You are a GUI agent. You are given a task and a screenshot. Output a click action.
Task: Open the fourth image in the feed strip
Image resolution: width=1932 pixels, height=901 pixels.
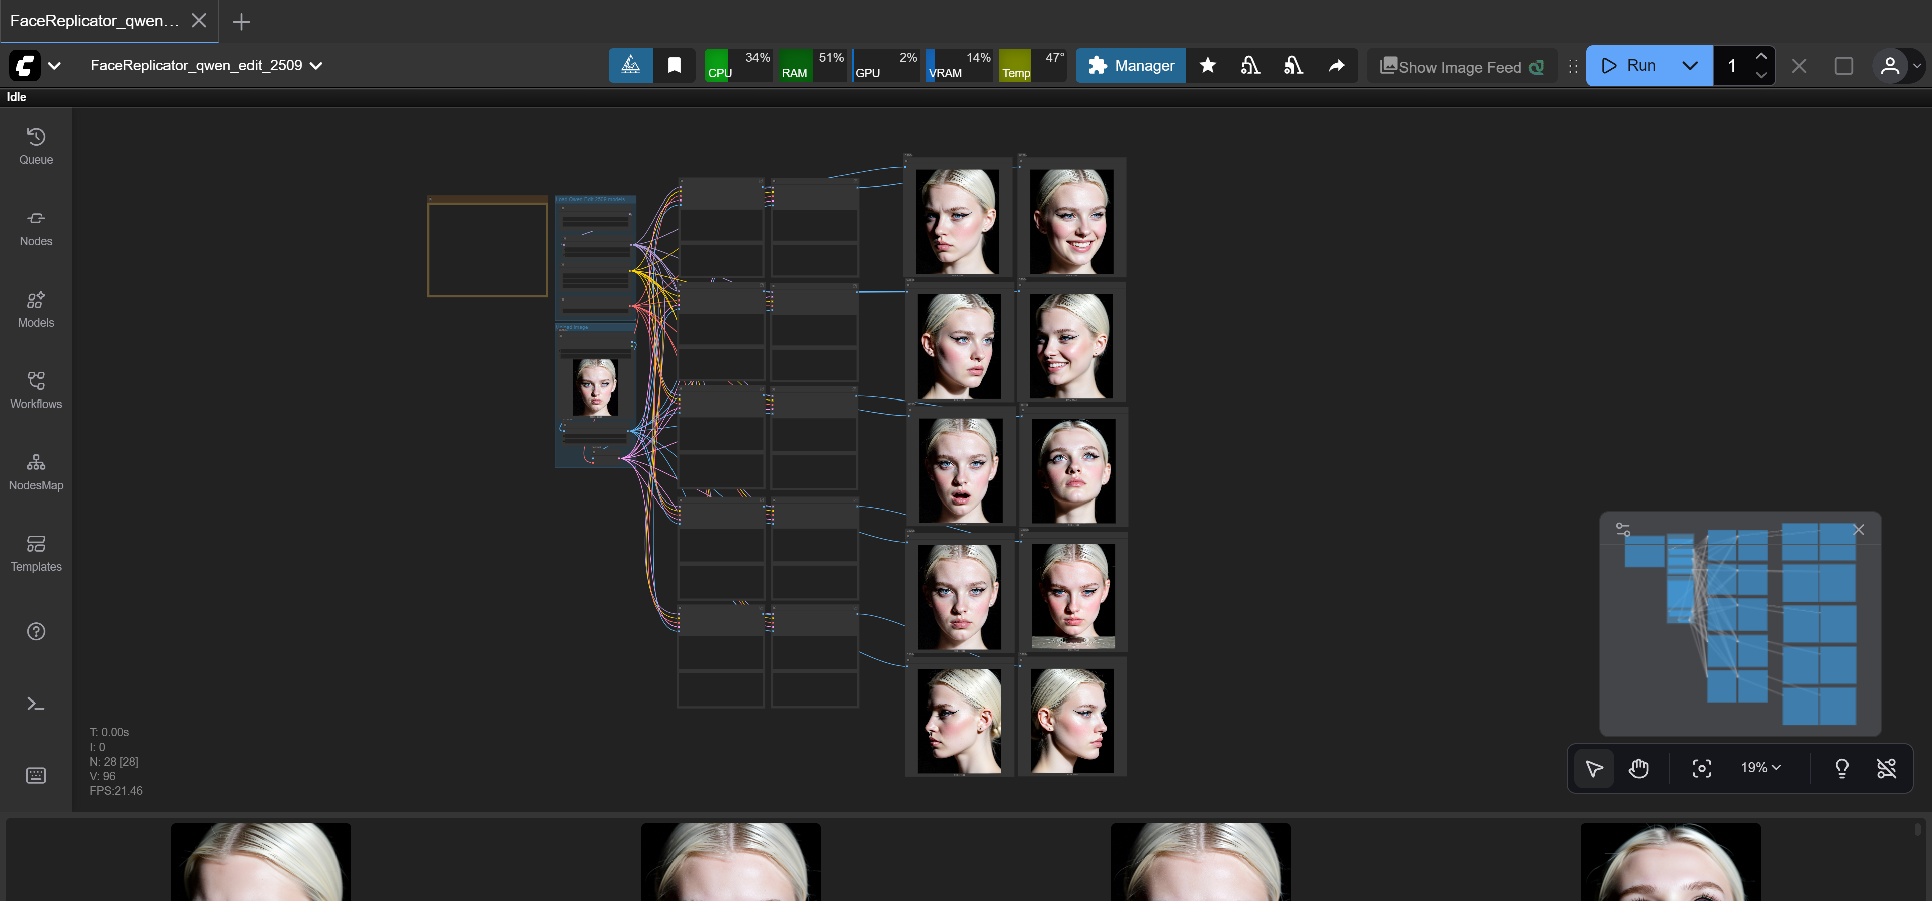point(1670,862)
